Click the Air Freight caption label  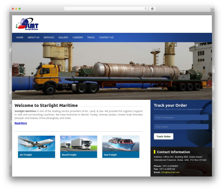(x=26, y=155)
